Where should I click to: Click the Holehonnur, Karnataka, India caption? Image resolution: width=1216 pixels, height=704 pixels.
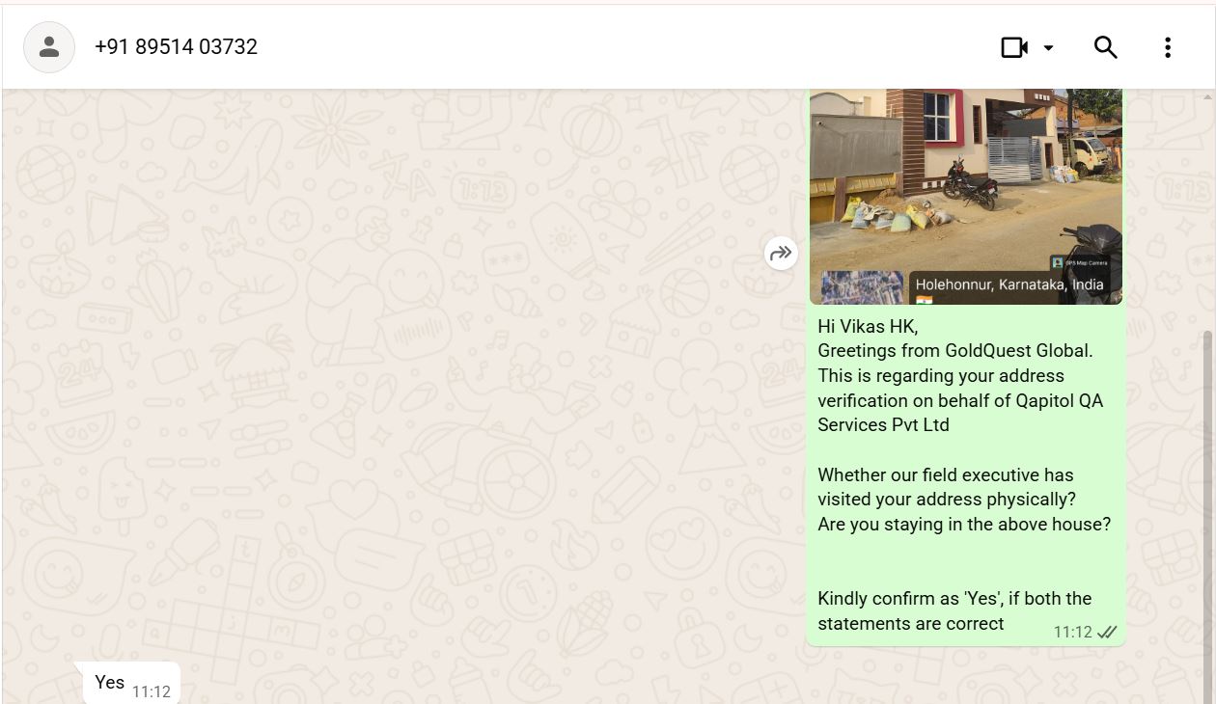pyautogui.click(x=1009, y=284)
